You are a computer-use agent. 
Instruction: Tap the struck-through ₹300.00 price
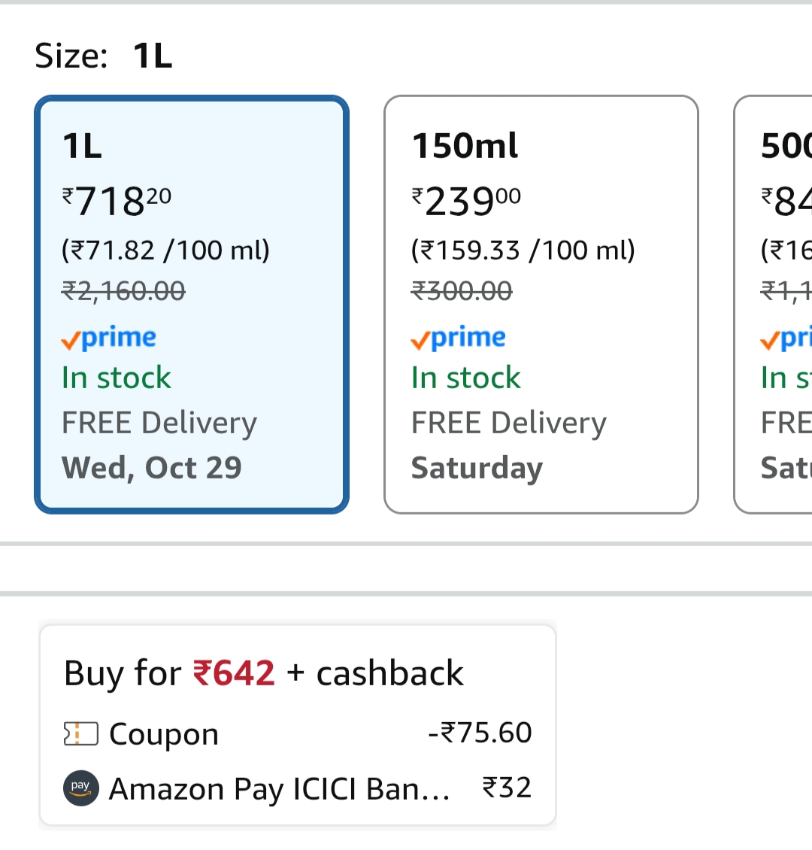click(x=462, y=291)
